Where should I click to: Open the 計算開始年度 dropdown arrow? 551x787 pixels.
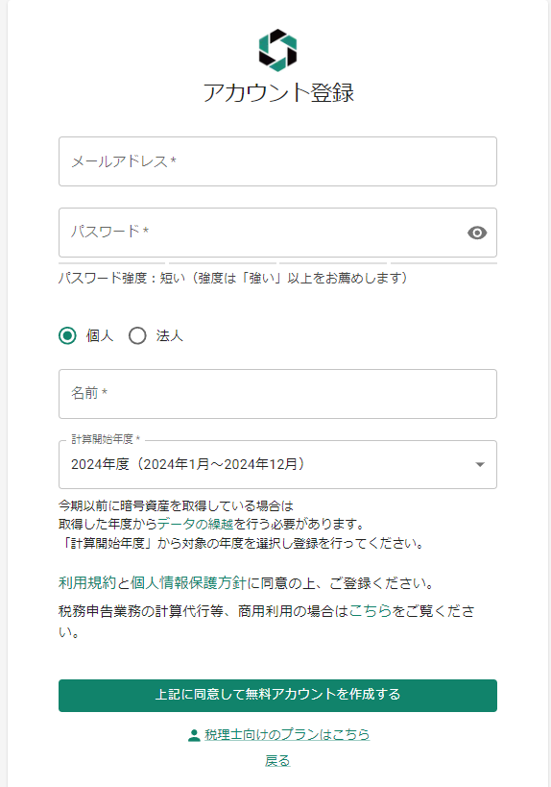tap(480, 465)
